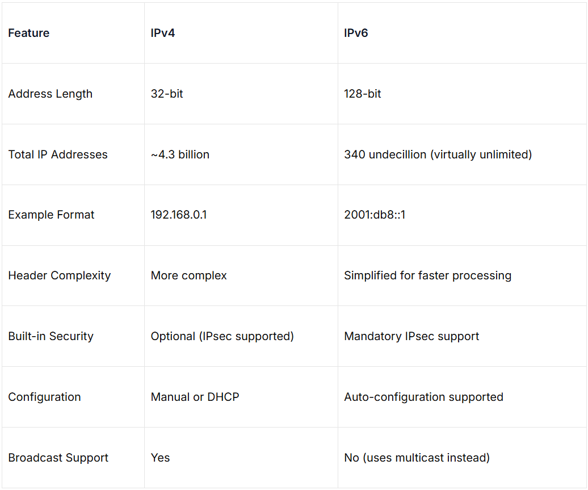Image resolution: width=588 pixels, height=490 pixels.
Task: Click Simplified for faster processing text
Action: click(x=427, y=275)
